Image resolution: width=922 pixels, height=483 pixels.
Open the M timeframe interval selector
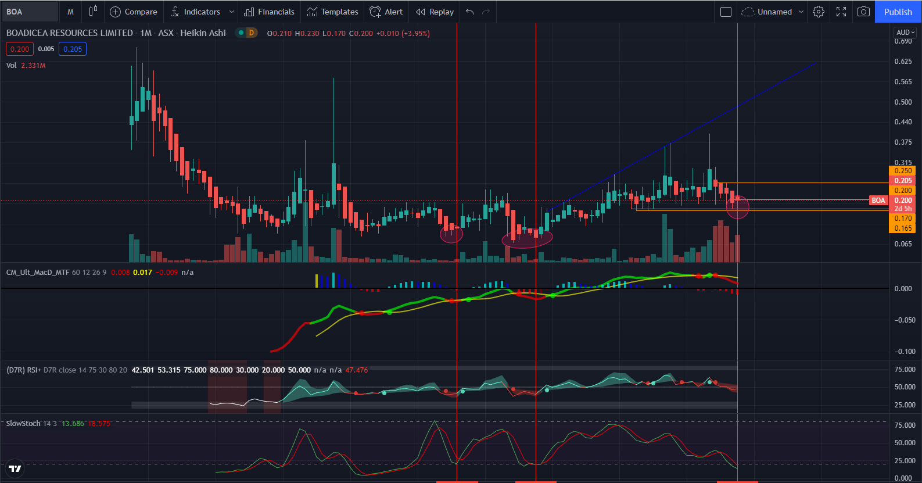coord(70,12)
